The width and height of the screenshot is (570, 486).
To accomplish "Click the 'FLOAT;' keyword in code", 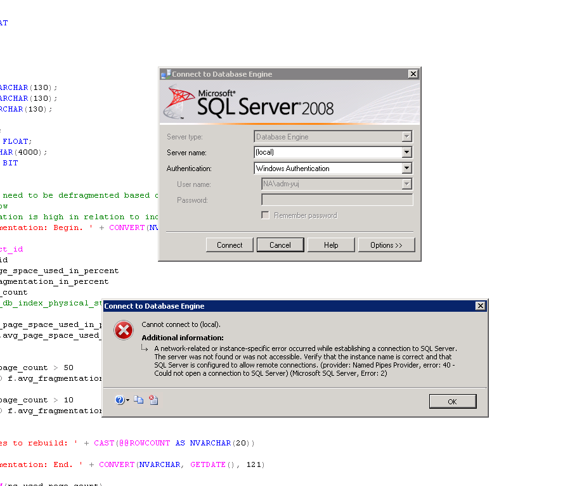I will (18, 142).
